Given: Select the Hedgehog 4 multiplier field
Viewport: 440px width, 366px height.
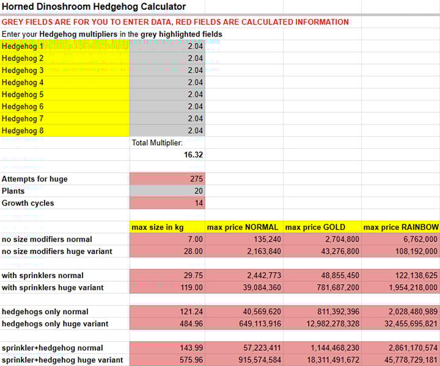Looking at the screenshot, I should [x=167, y=82].
